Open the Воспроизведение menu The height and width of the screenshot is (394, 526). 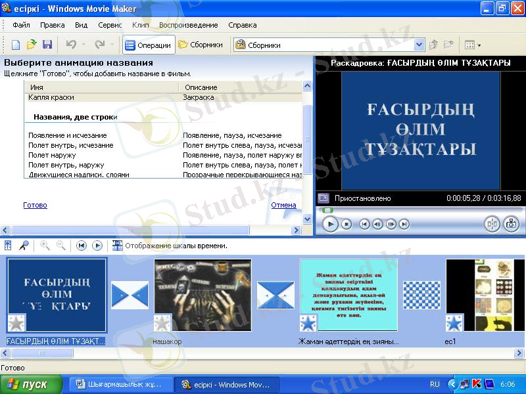click(x=188, y=25)
